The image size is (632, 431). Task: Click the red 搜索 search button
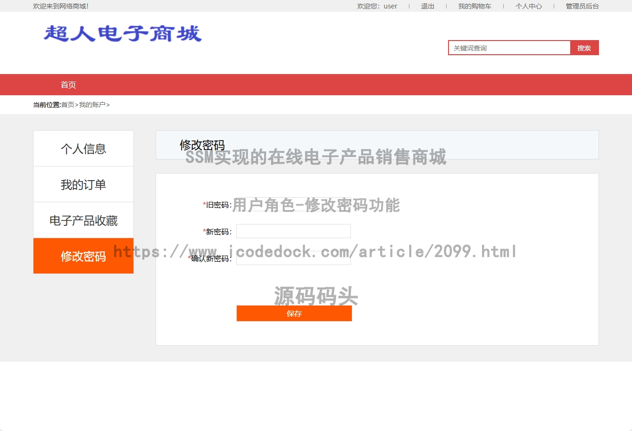click(x=584, y=48)
